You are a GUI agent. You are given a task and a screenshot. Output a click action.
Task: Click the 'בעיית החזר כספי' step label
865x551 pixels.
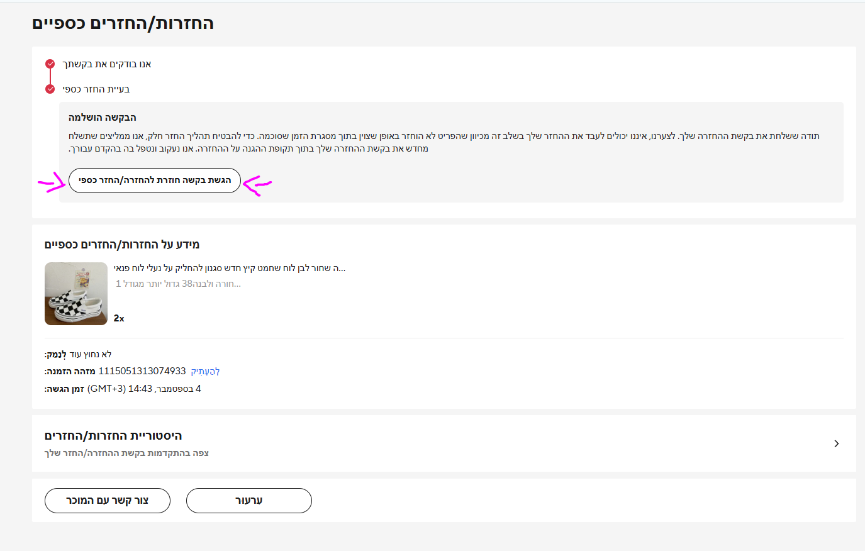pyautogui.click(x=96, y=89)
